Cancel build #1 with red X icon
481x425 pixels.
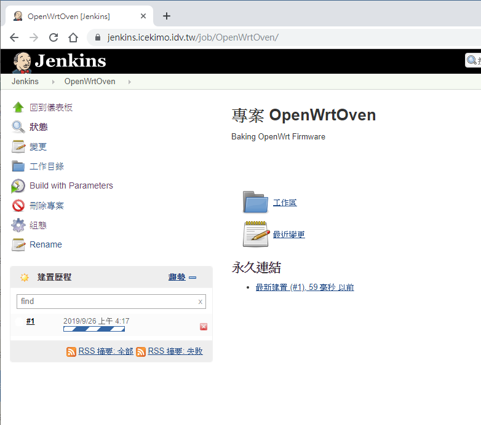coord(204,327)
